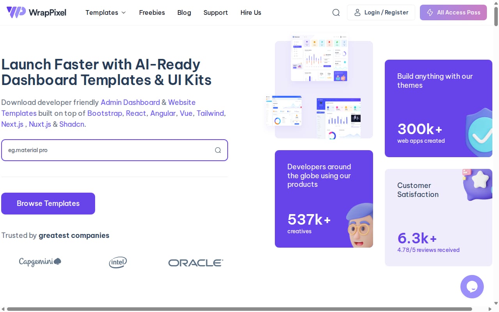This screenshot has width=499, height=312.
Task: Focus the 'eg.material pro' search field
Action: point(115,150)
